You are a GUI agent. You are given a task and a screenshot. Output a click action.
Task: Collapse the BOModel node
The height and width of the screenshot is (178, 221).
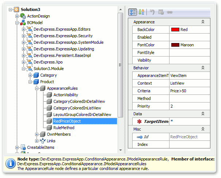pyautogui.click(x=17, y=23)
